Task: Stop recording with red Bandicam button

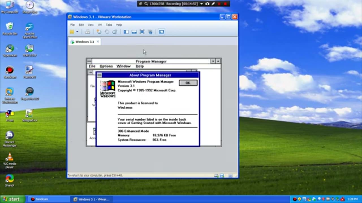Action: pos(225,4)
